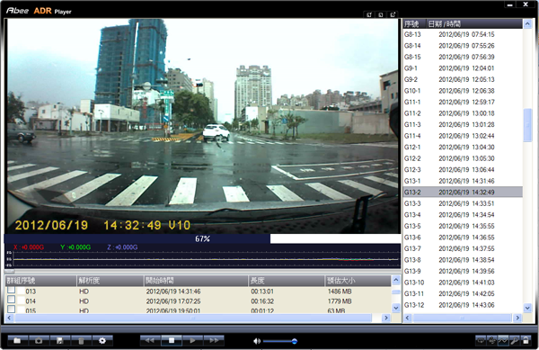
Task: Click file list vertical scrollbar thumb
Action: tap(527, 124)
